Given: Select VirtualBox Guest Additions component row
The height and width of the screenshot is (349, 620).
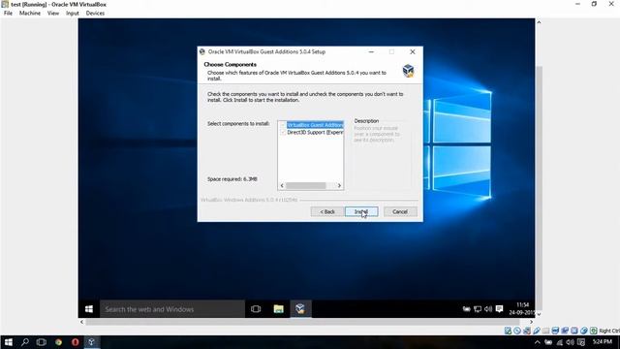Looking at the screenshot, I should 315,125.
